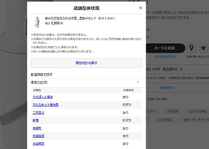The image size is (209, 149).
Task: Click the あり status for 有楽町
Action: pos(125,128)
